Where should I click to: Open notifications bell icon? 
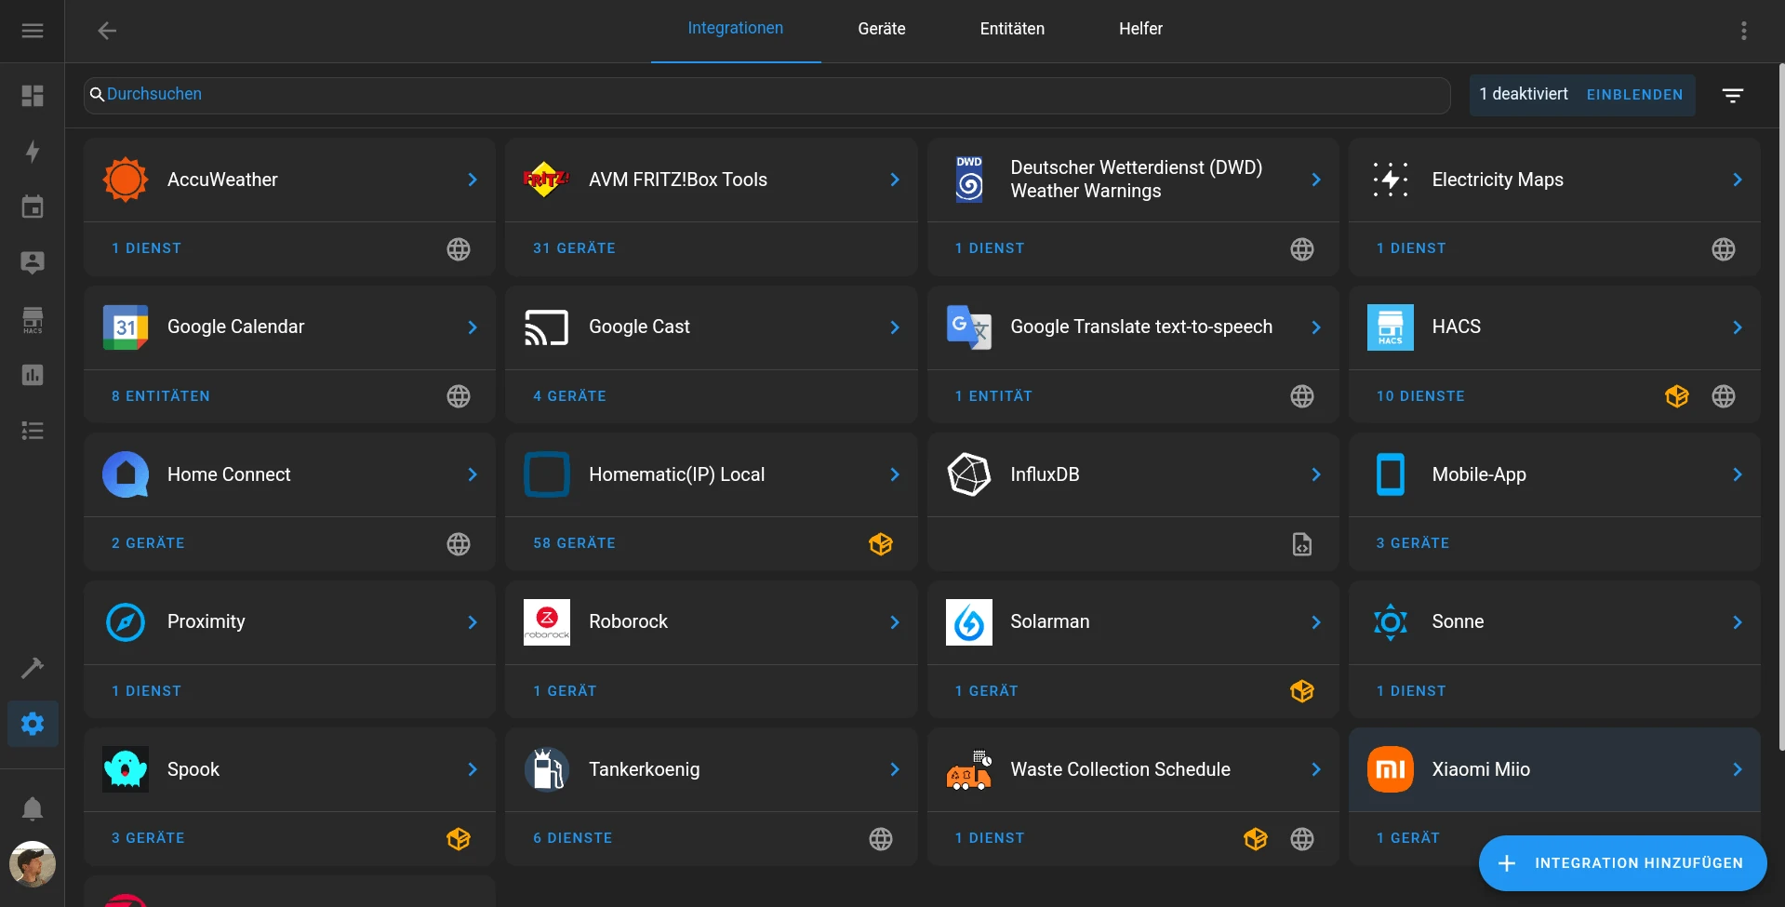pos(33,808)
